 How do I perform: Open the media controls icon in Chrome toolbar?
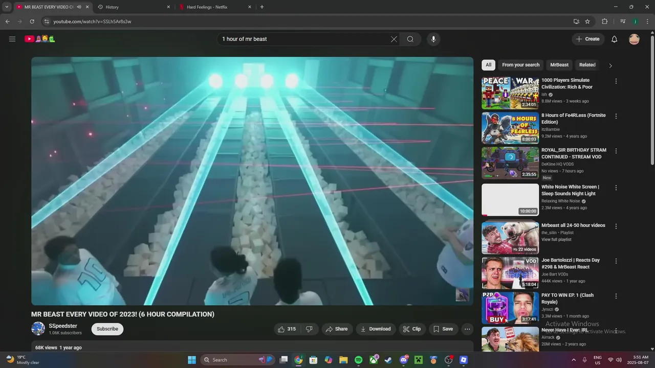coord(623,21)
